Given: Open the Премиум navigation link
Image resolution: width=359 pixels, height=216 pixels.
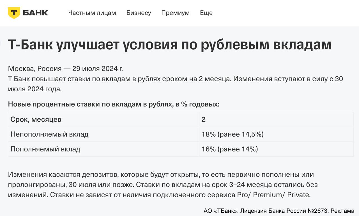Looking at the screenshot, I should coord(175,13).
